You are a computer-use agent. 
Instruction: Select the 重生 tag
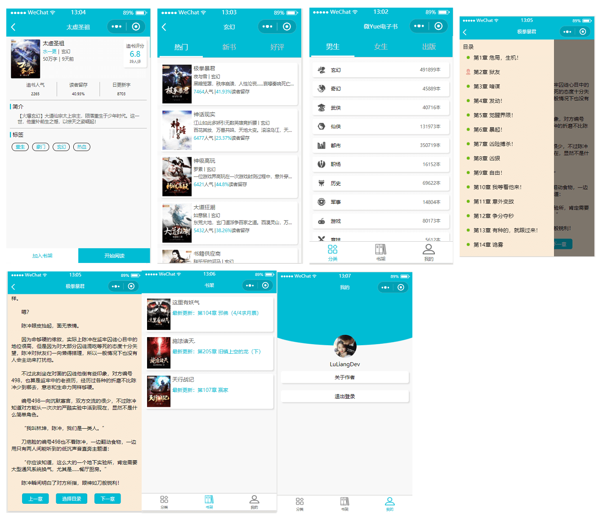pyautogui.click(x=20, y=147)
